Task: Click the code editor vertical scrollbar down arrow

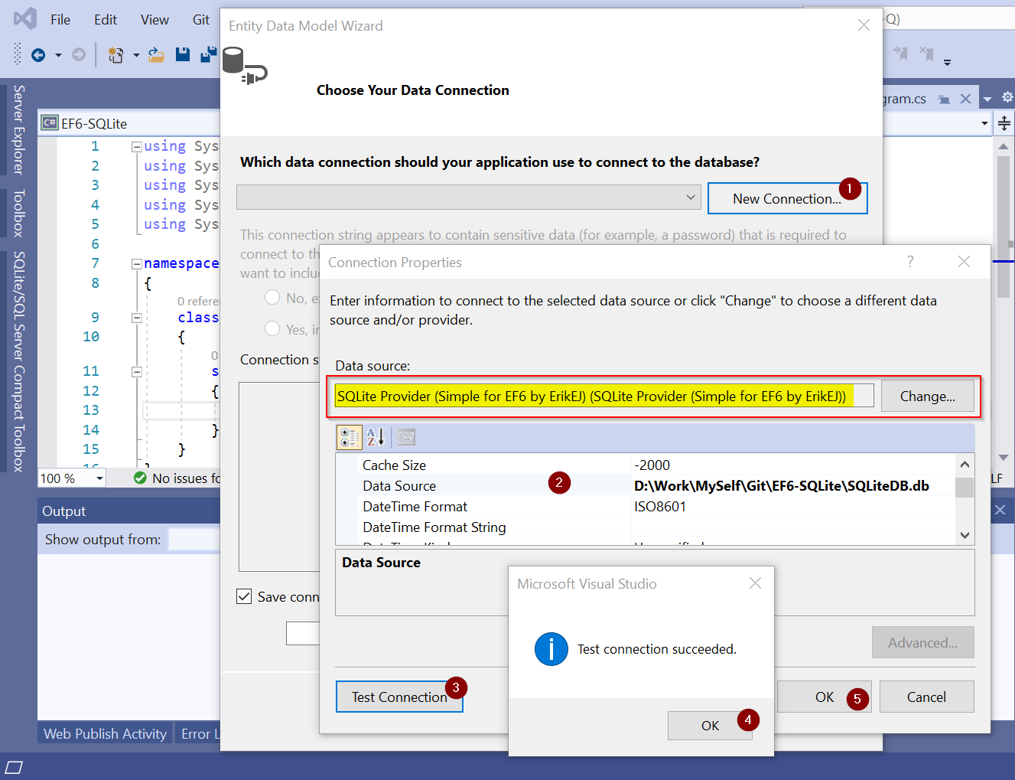Action: tap(1004, 458)
